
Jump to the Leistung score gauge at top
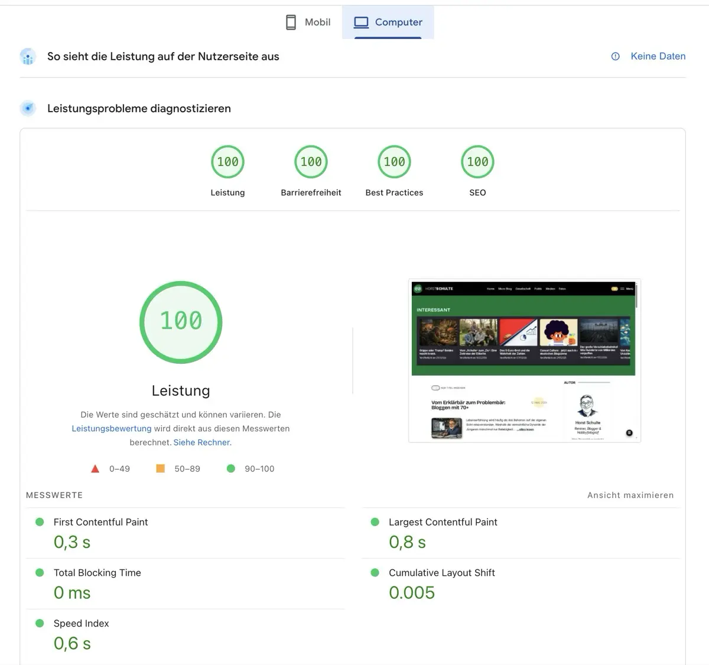pyautogui.click(x=227, y=162)
